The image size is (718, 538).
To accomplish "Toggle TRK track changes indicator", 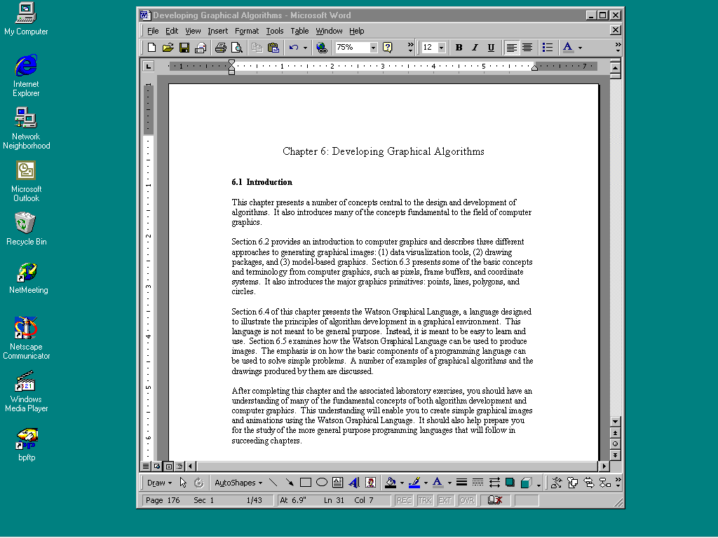I will pos(425,500).
